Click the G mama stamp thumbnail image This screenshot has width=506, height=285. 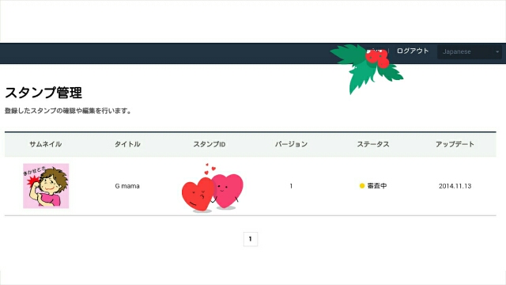coord(46,186)
